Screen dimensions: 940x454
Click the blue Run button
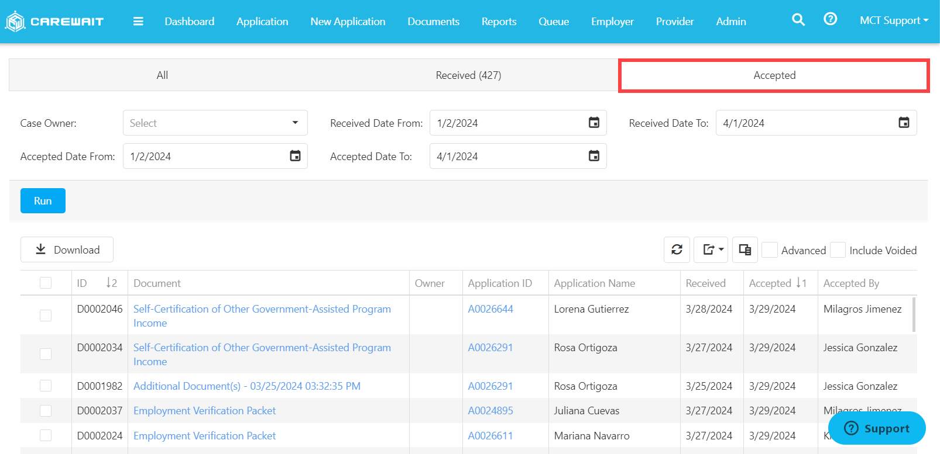[43, 201]
